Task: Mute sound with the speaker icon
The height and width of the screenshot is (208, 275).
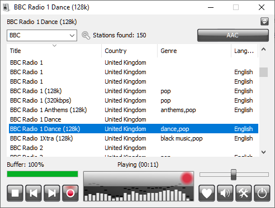Action: [x=225, y=193]
